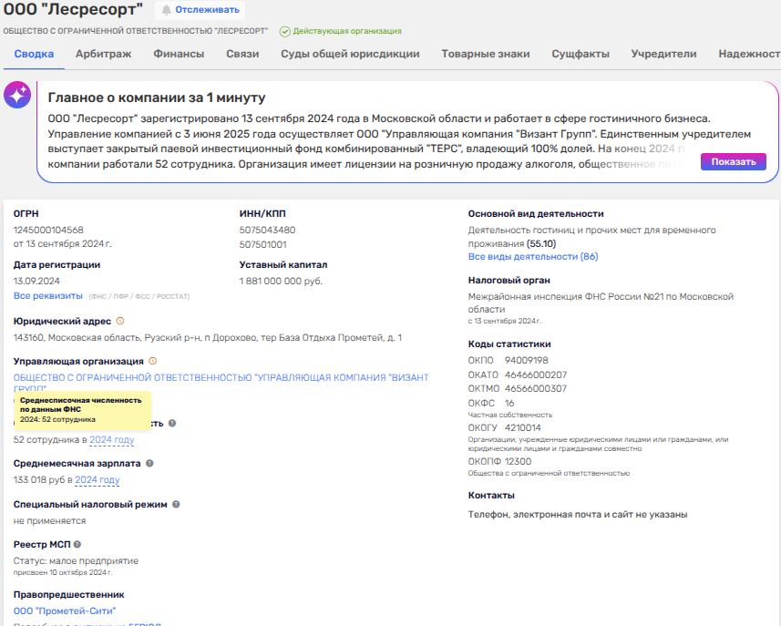Click the purple AI sparkle icon

click(17, 96)
